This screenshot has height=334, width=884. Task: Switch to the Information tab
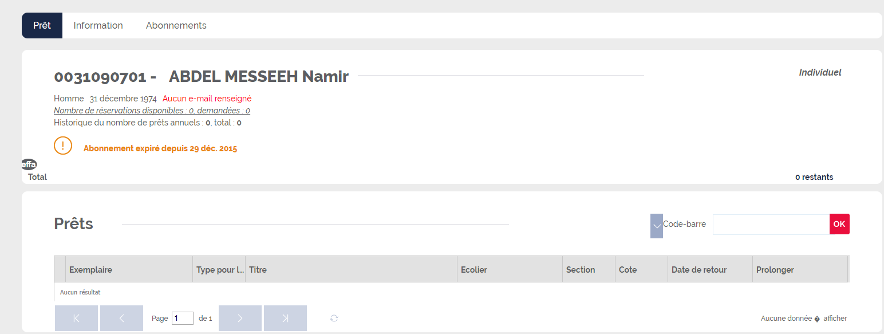point(98,26)
